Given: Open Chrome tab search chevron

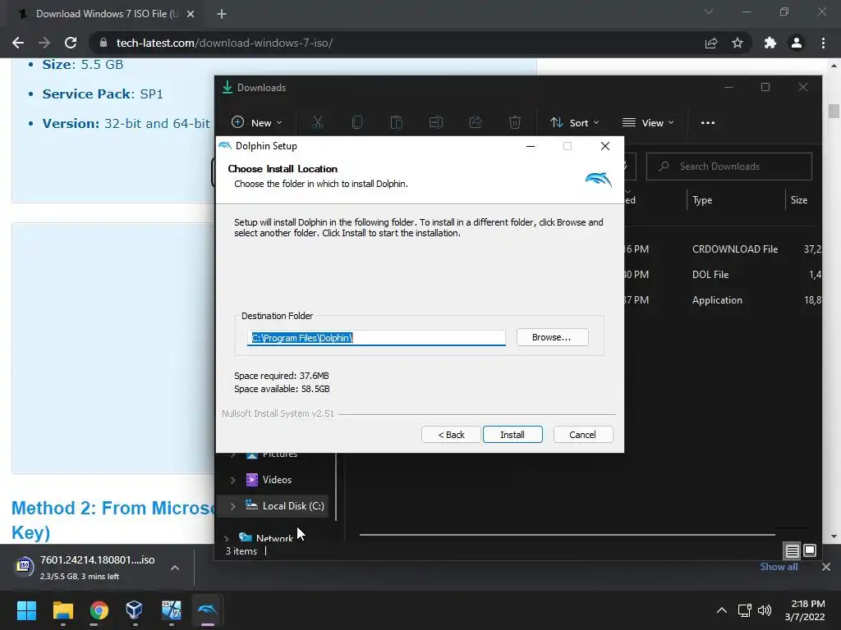Looking at the screenshot, I should [x=709, y=11].
